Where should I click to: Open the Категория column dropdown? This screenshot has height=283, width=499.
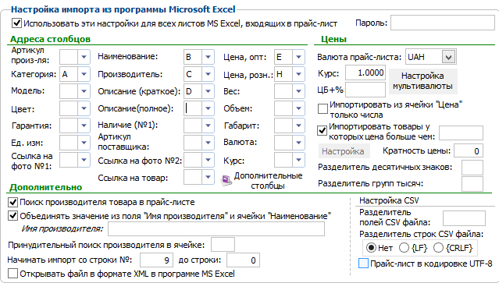click(x=84, y=74)
